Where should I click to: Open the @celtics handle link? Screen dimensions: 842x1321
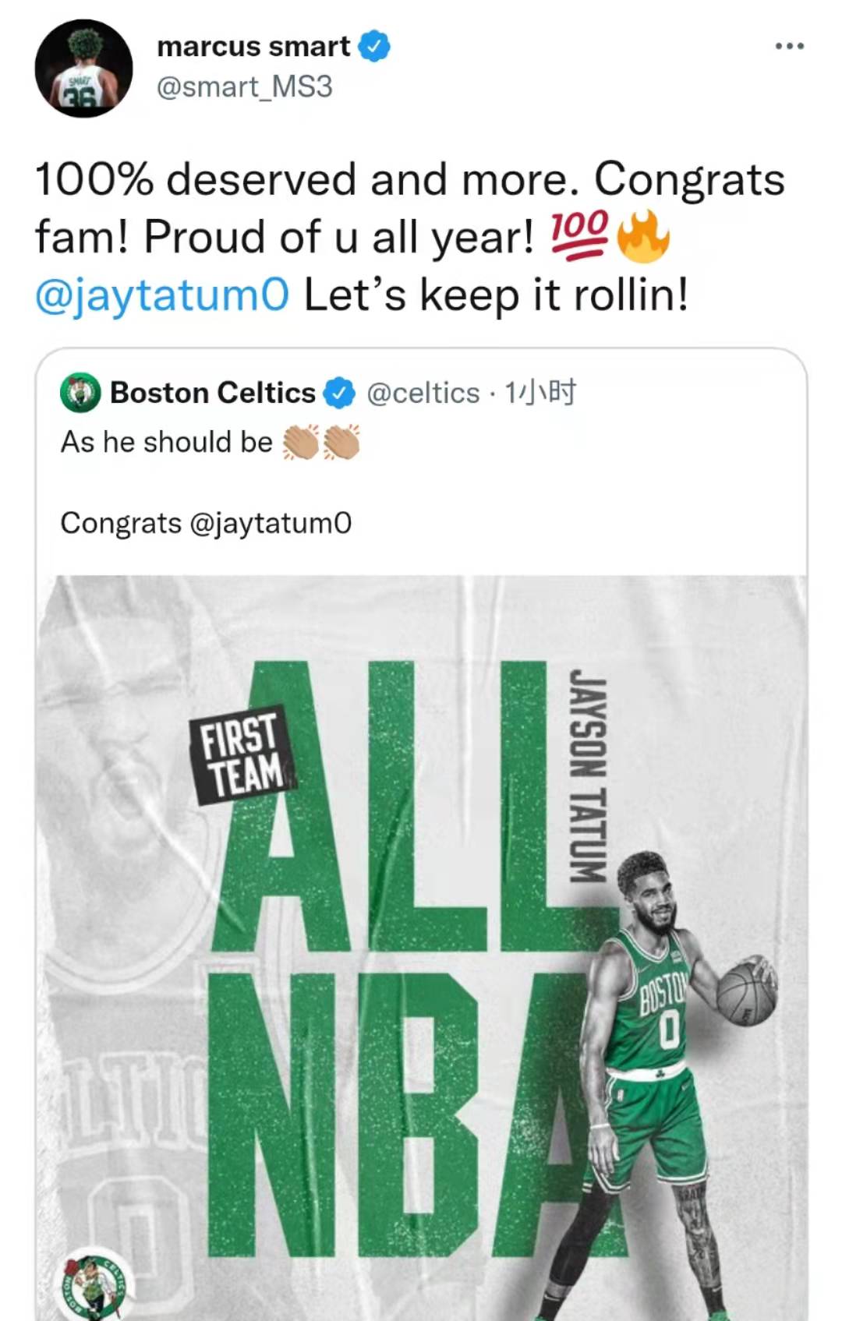pos(423,393)
